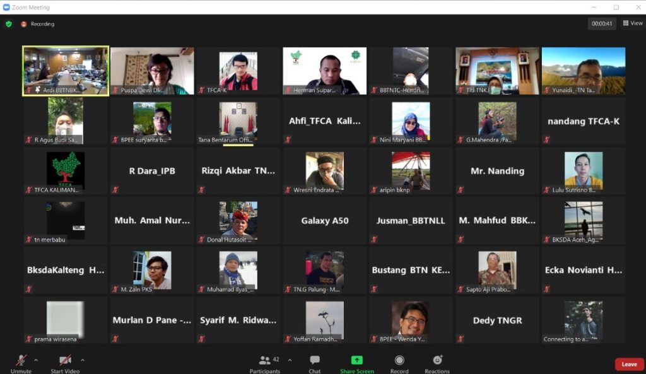Expand audio options arrow beside Unmute

point(36,360)
